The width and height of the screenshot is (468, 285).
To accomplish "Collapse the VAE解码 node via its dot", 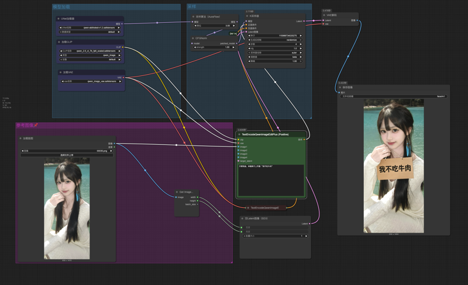I will [325, 15].
